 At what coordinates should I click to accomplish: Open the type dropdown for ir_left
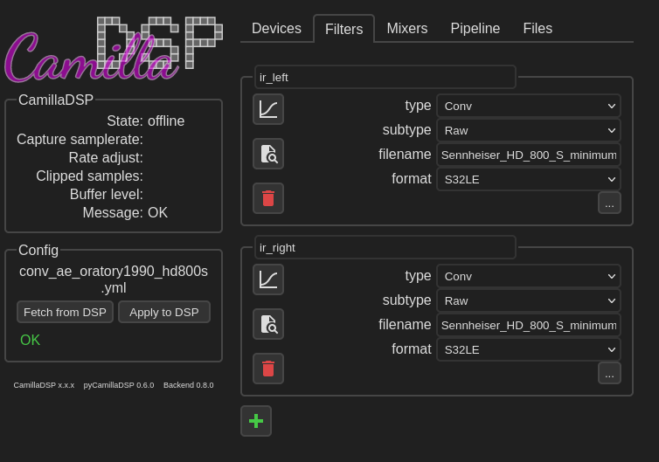[528, 106]
